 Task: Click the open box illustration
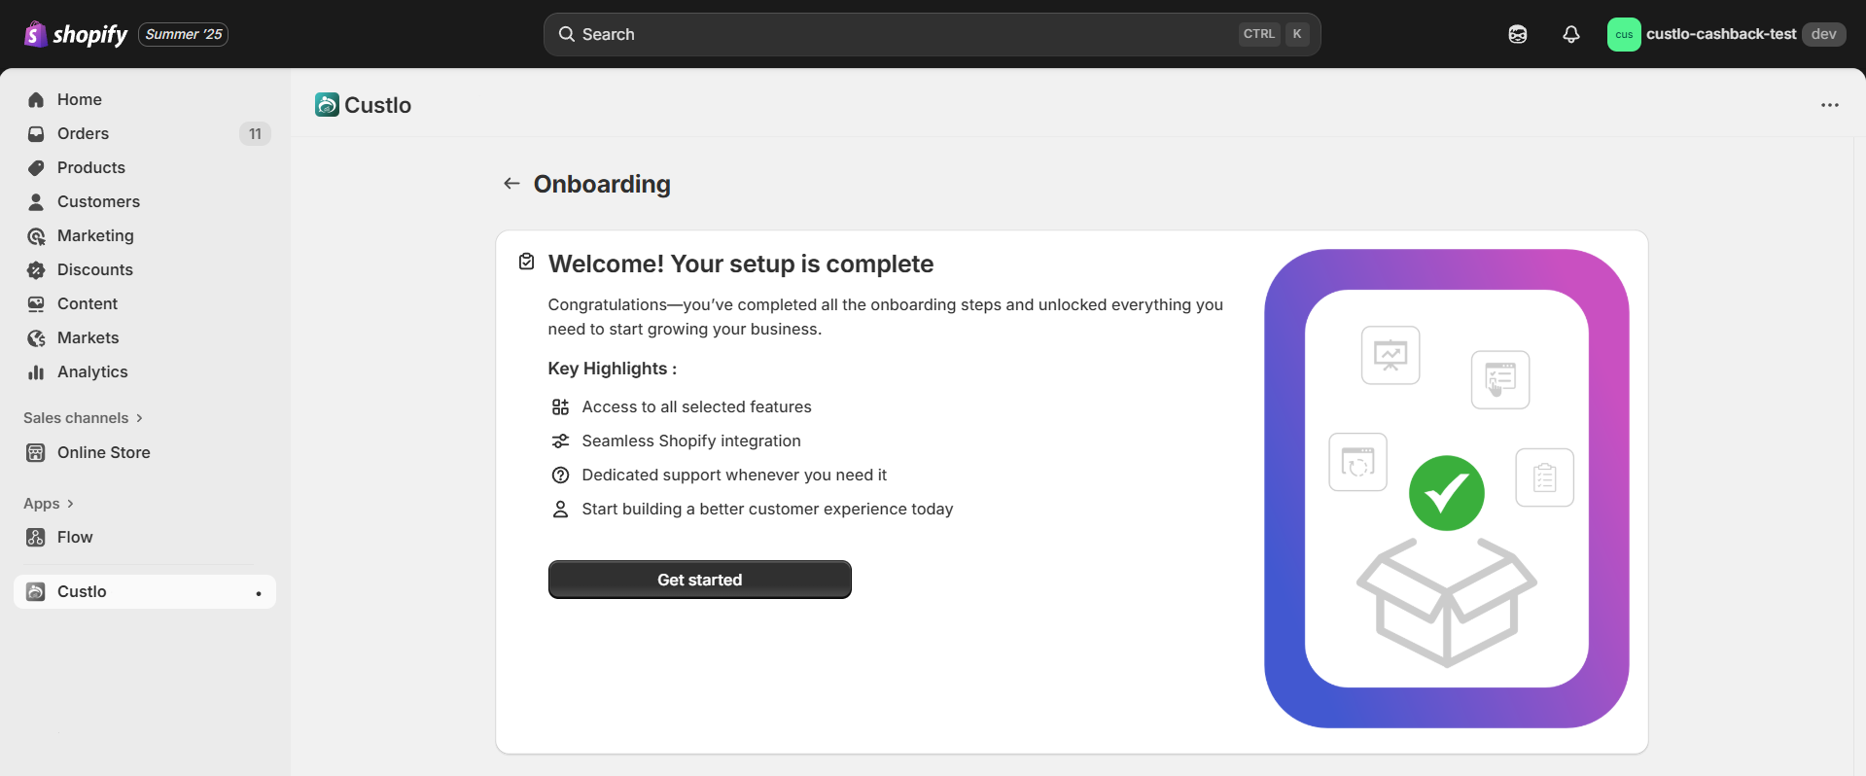pyautogui.click(x=1447, y=602)
